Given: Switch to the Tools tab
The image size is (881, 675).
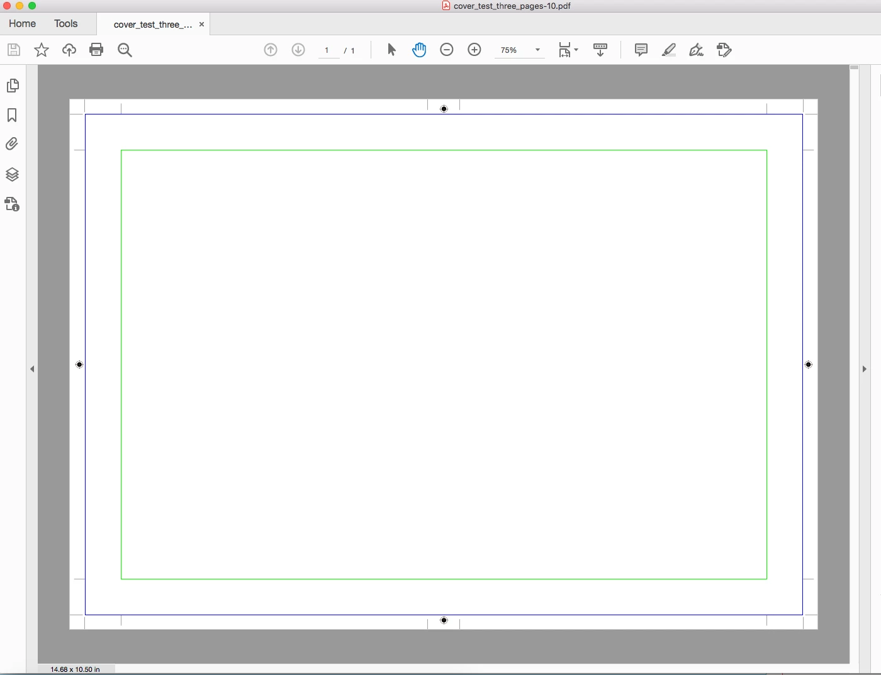Looking at the screenshot, I should 66,23.
